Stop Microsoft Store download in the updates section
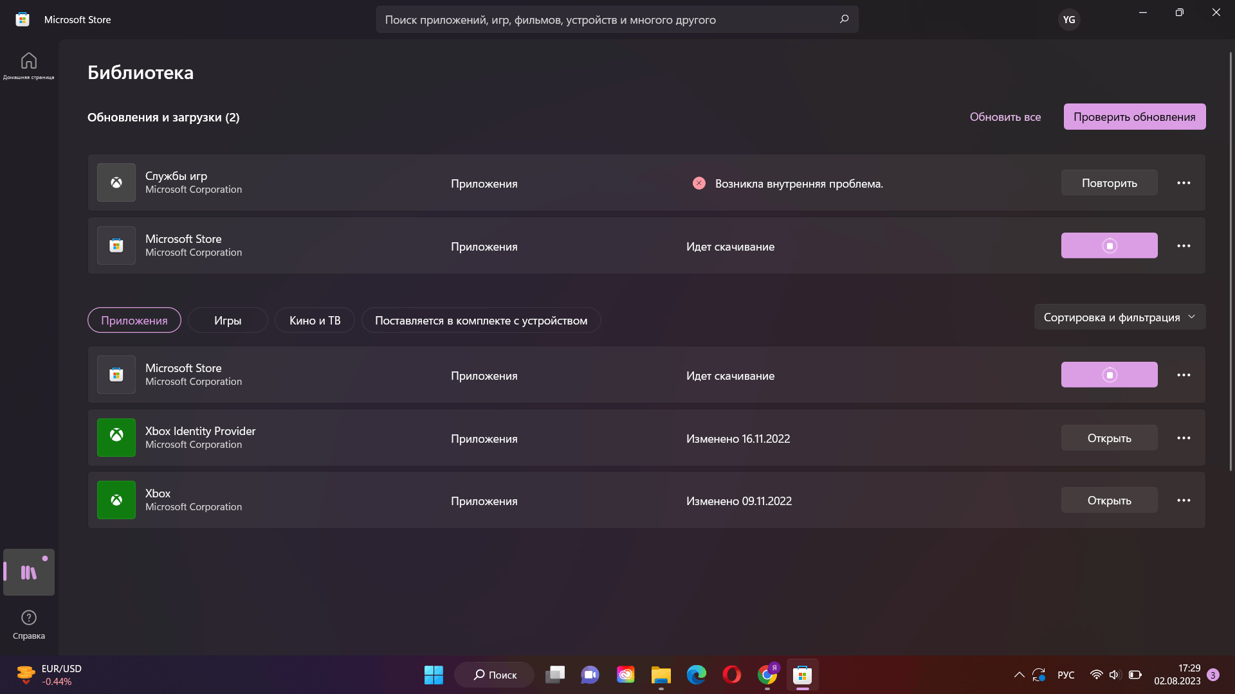The height and width of the screenshot is (694, 1235). (x=1110, y=246)
